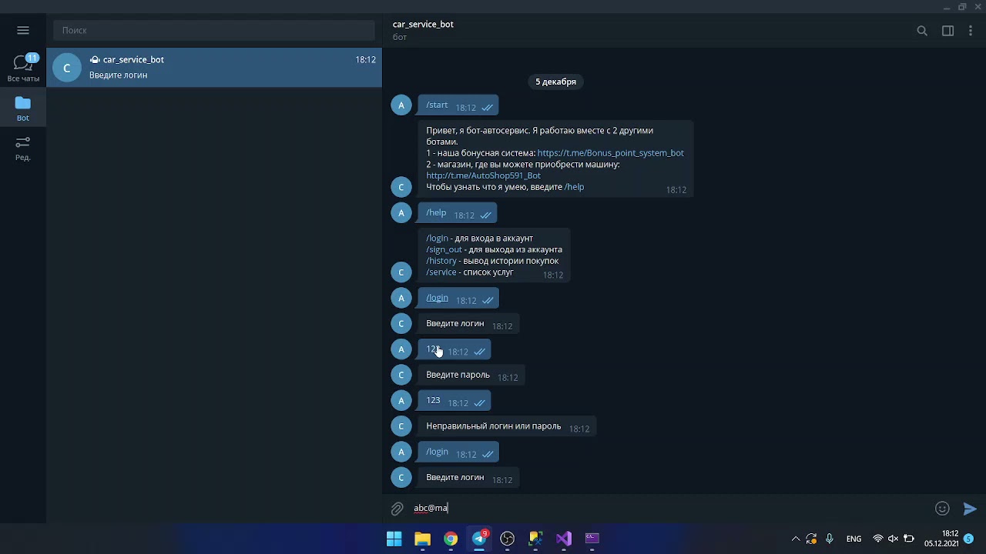The image size is (986, 554).
Task: Click the /service command link
Action: 441,272
